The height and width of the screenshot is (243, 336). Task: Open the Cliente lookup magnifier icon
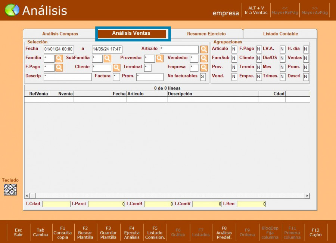tap(116, 68)
